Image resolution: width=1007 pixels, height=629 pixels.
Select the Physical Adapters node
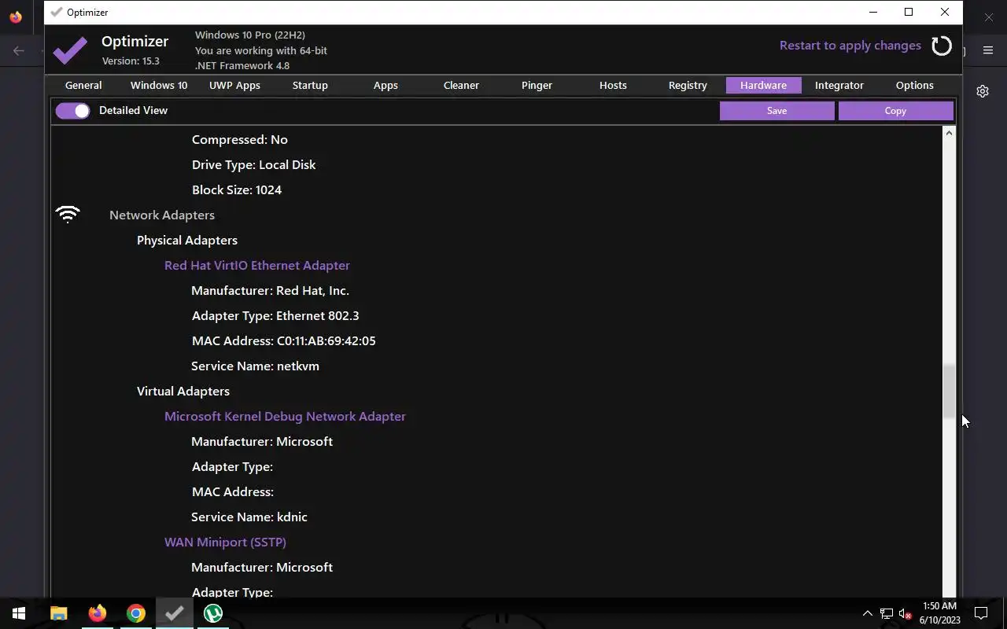click(x=187, y=240)
